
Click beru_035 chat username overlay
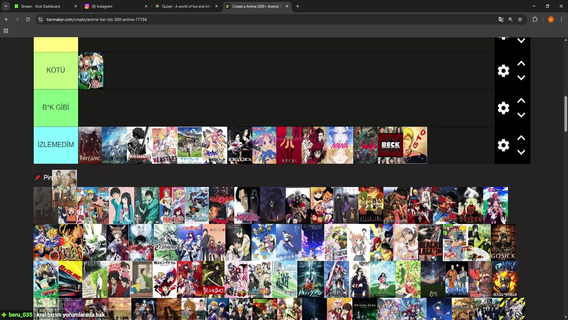[20, 315]
